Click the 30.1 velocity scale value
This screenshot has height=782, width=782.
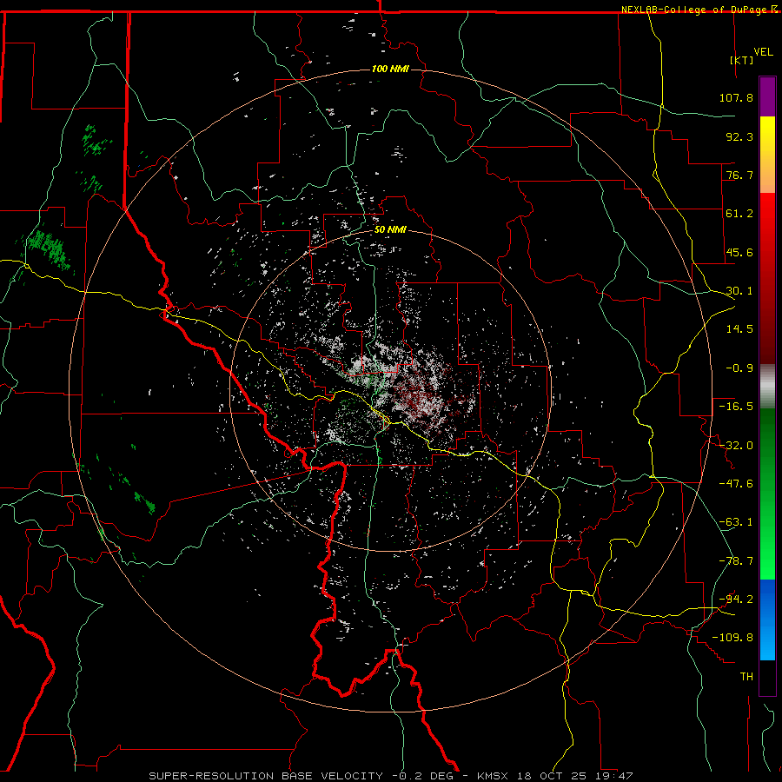739,291
